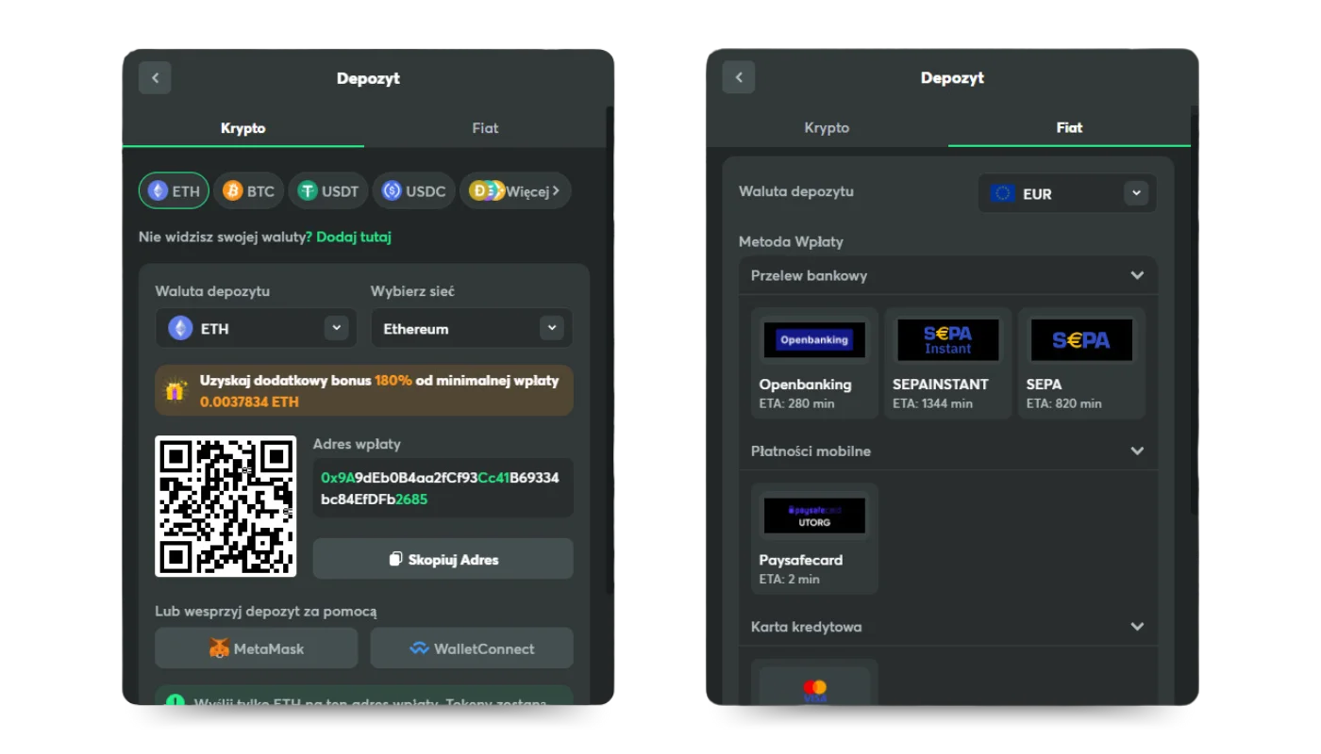Switch to the Krypto tab in the right panel
1321x754 pixels.
pyautogui.click(x=827, y=128)
